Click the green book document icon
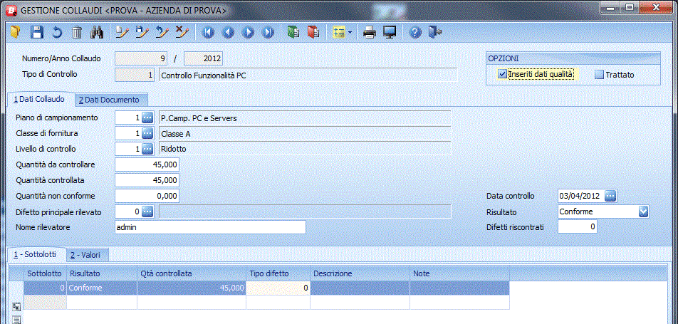This screenshot has height=324, width=678. pyautogui.click(x=293, y=33)
